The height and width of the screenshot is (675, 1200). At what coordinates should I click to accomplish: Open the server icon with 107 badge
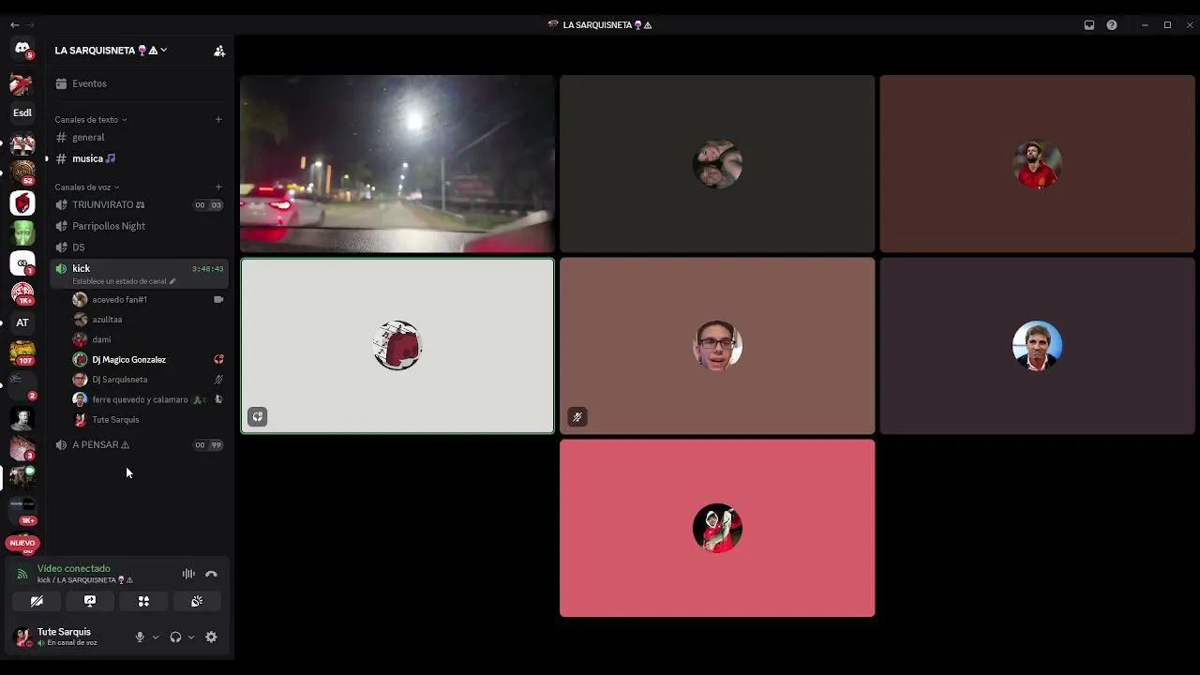tap(22, 352)
